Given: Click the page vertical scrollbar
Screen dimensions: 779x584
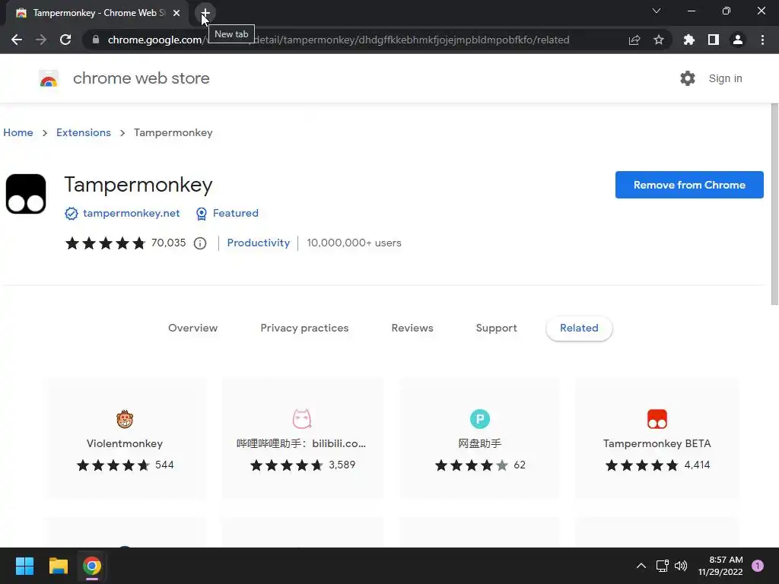Looking at the screenshot, I should (x=774, y=204).
